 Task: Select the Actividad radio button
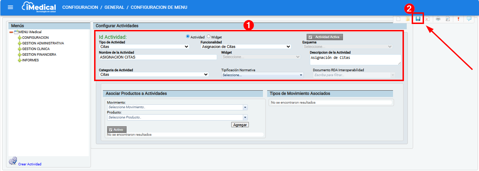(188, 36)
